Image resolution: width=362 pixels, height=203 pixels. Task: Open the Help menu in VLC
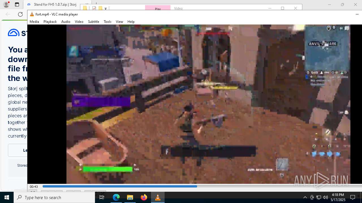coord(131,22)
